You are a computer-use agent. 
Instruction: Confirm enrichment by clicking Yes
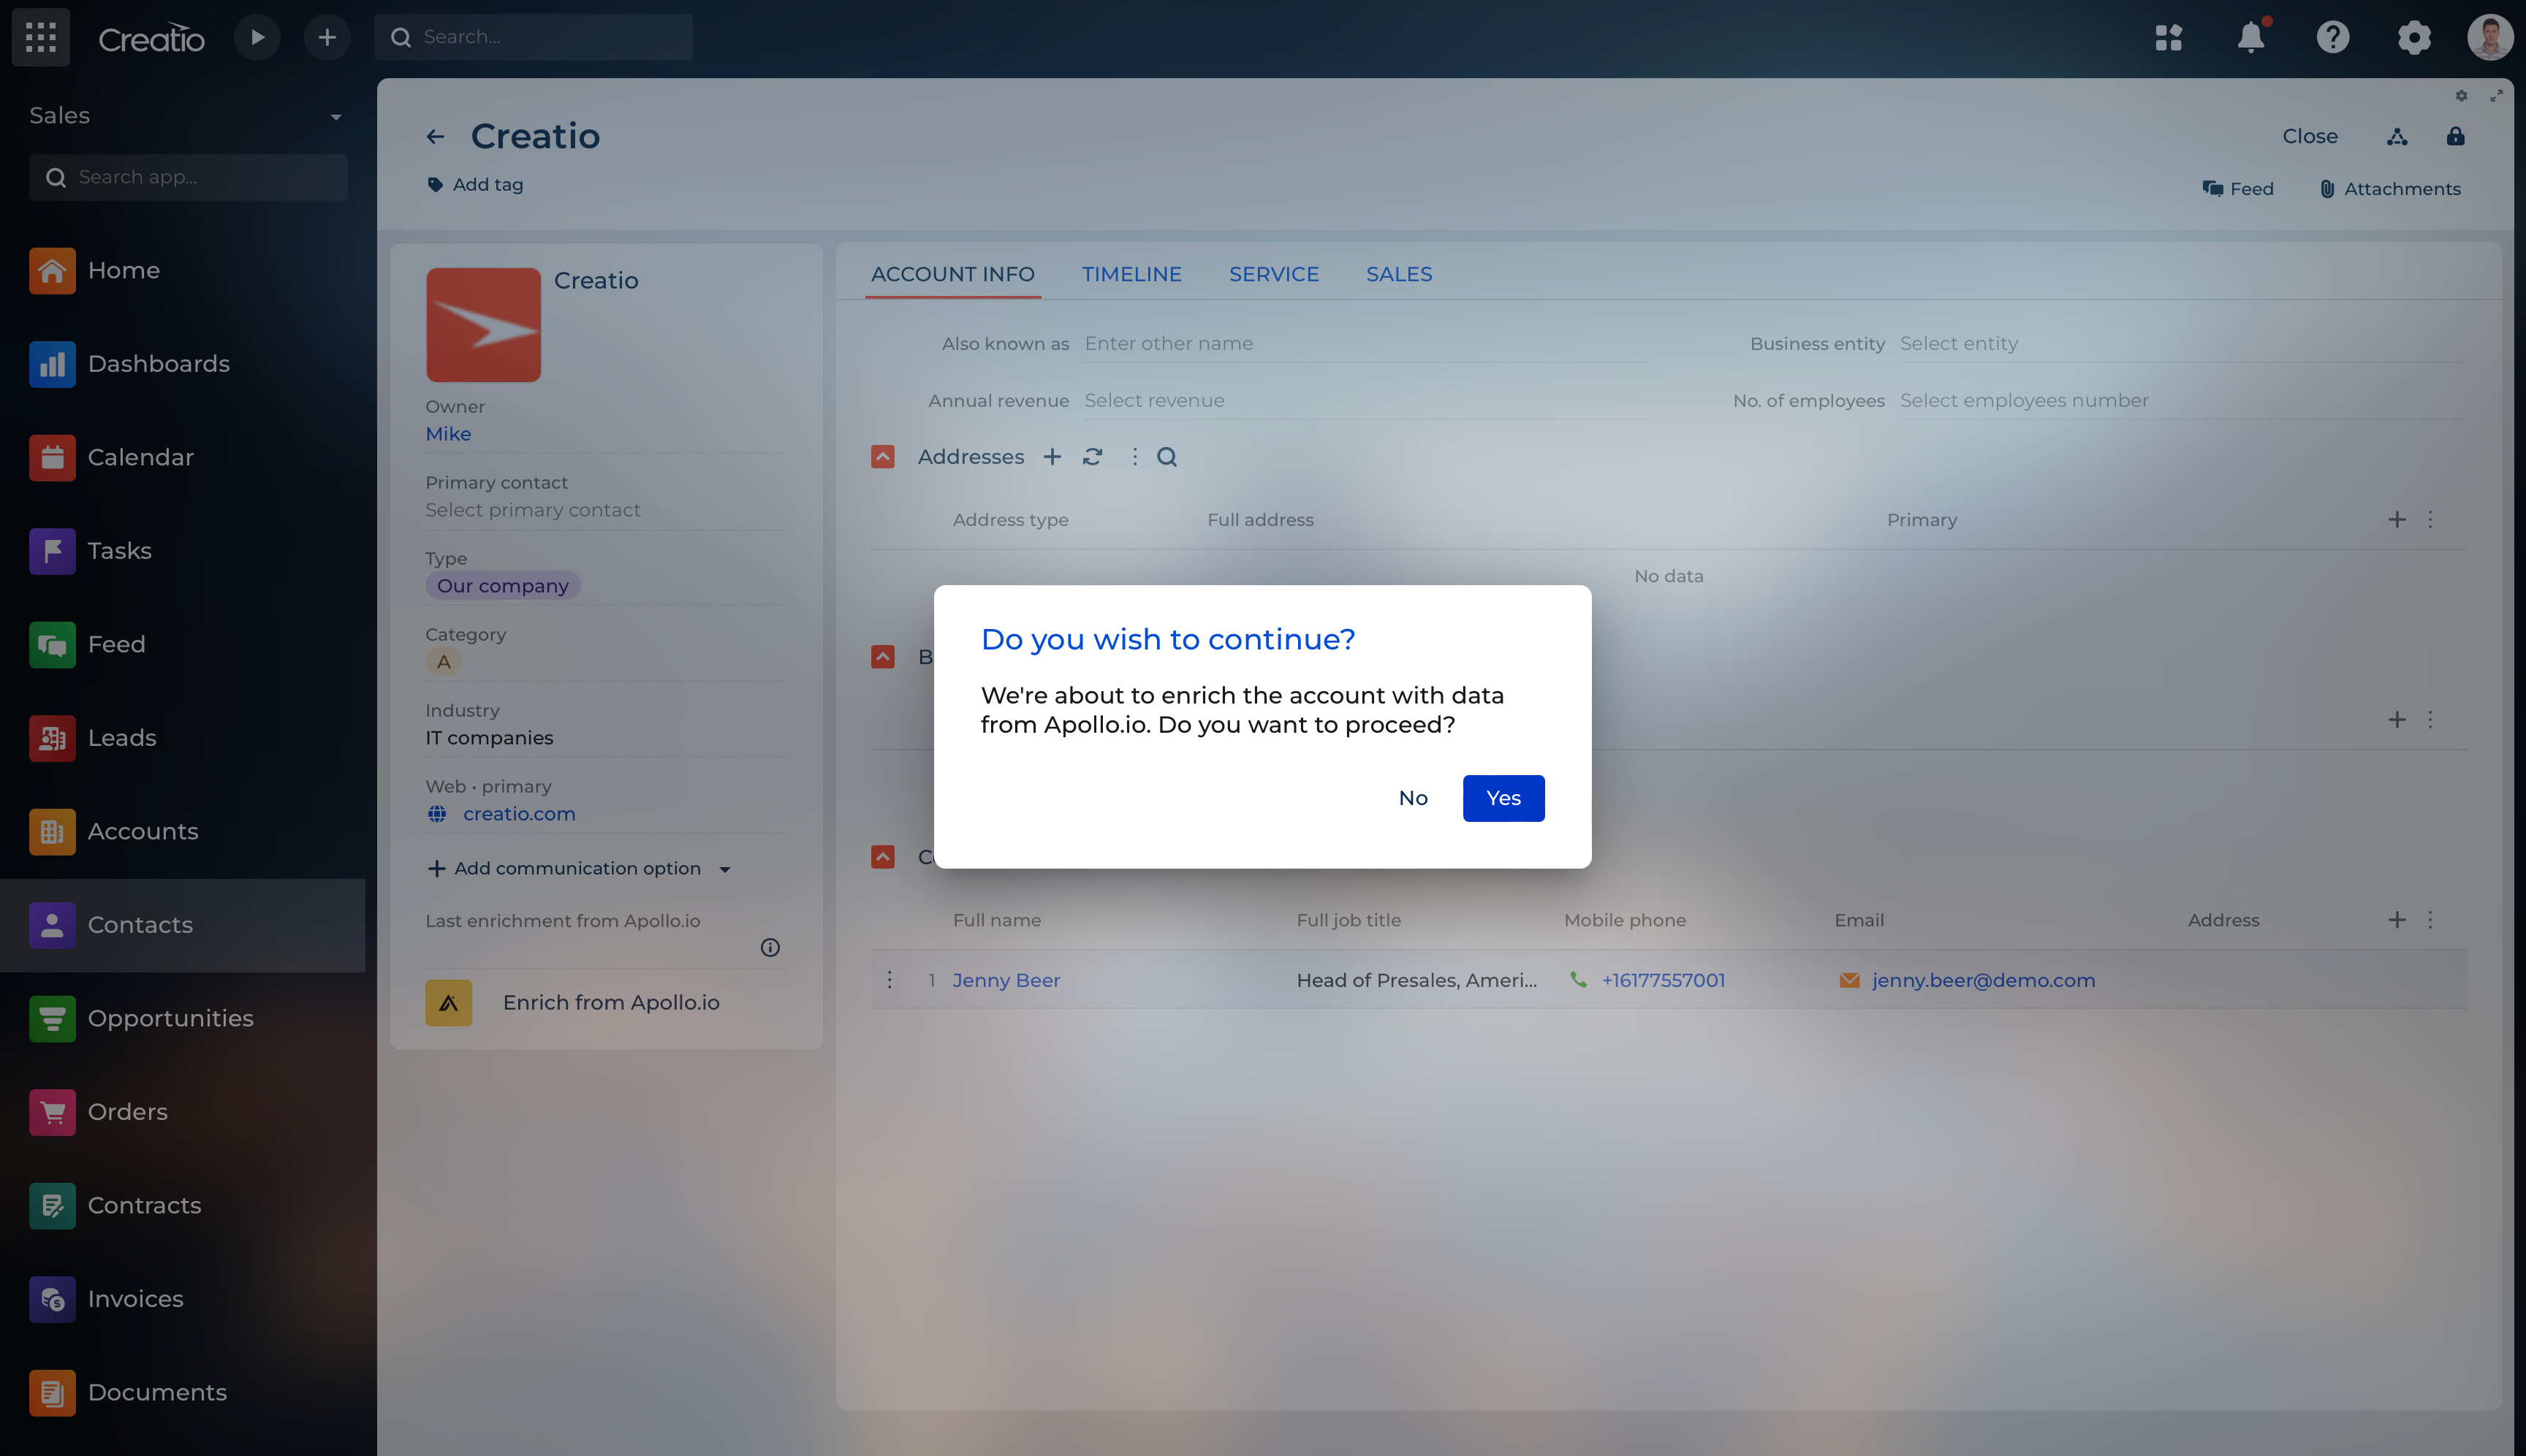pyautogui.click(x=1503, y=798)
